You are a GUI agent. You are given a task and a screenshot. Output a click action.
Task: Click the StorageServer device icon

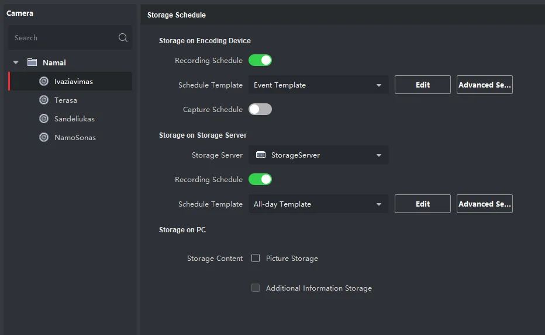[x=261, y=155]
